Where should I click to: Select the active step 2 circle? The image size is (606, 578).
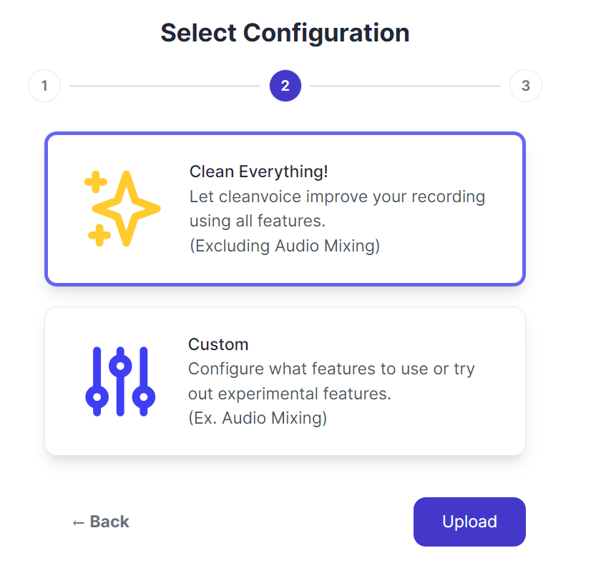tap(285, 86)
